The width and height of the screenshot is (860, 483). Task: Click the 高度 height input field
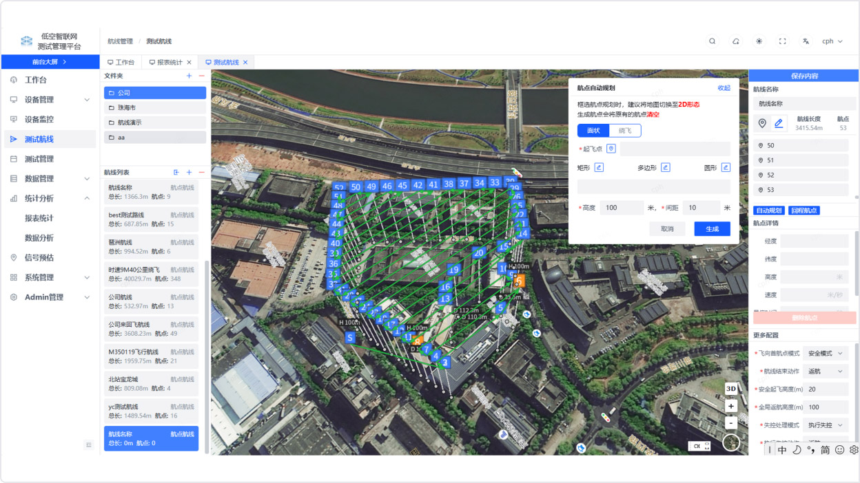tap(621, 208)
